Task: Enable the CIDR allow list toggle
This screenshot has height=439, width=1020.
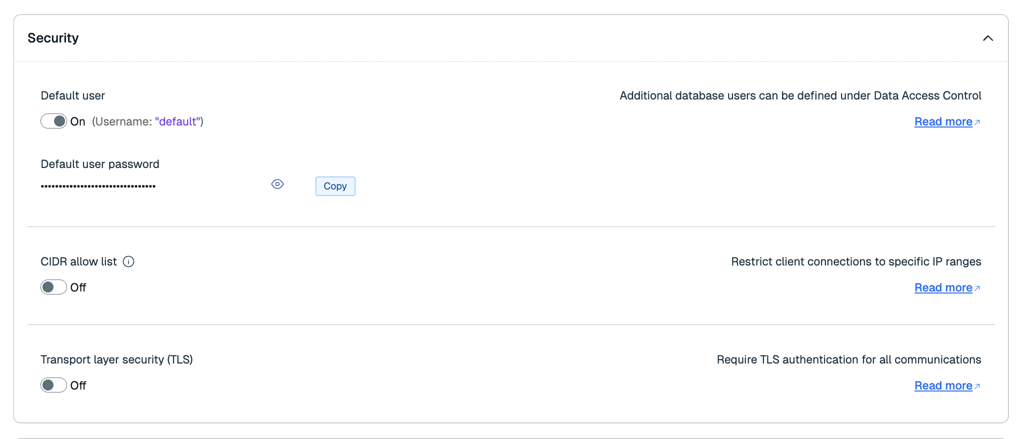Action: [x=53, y=287]
